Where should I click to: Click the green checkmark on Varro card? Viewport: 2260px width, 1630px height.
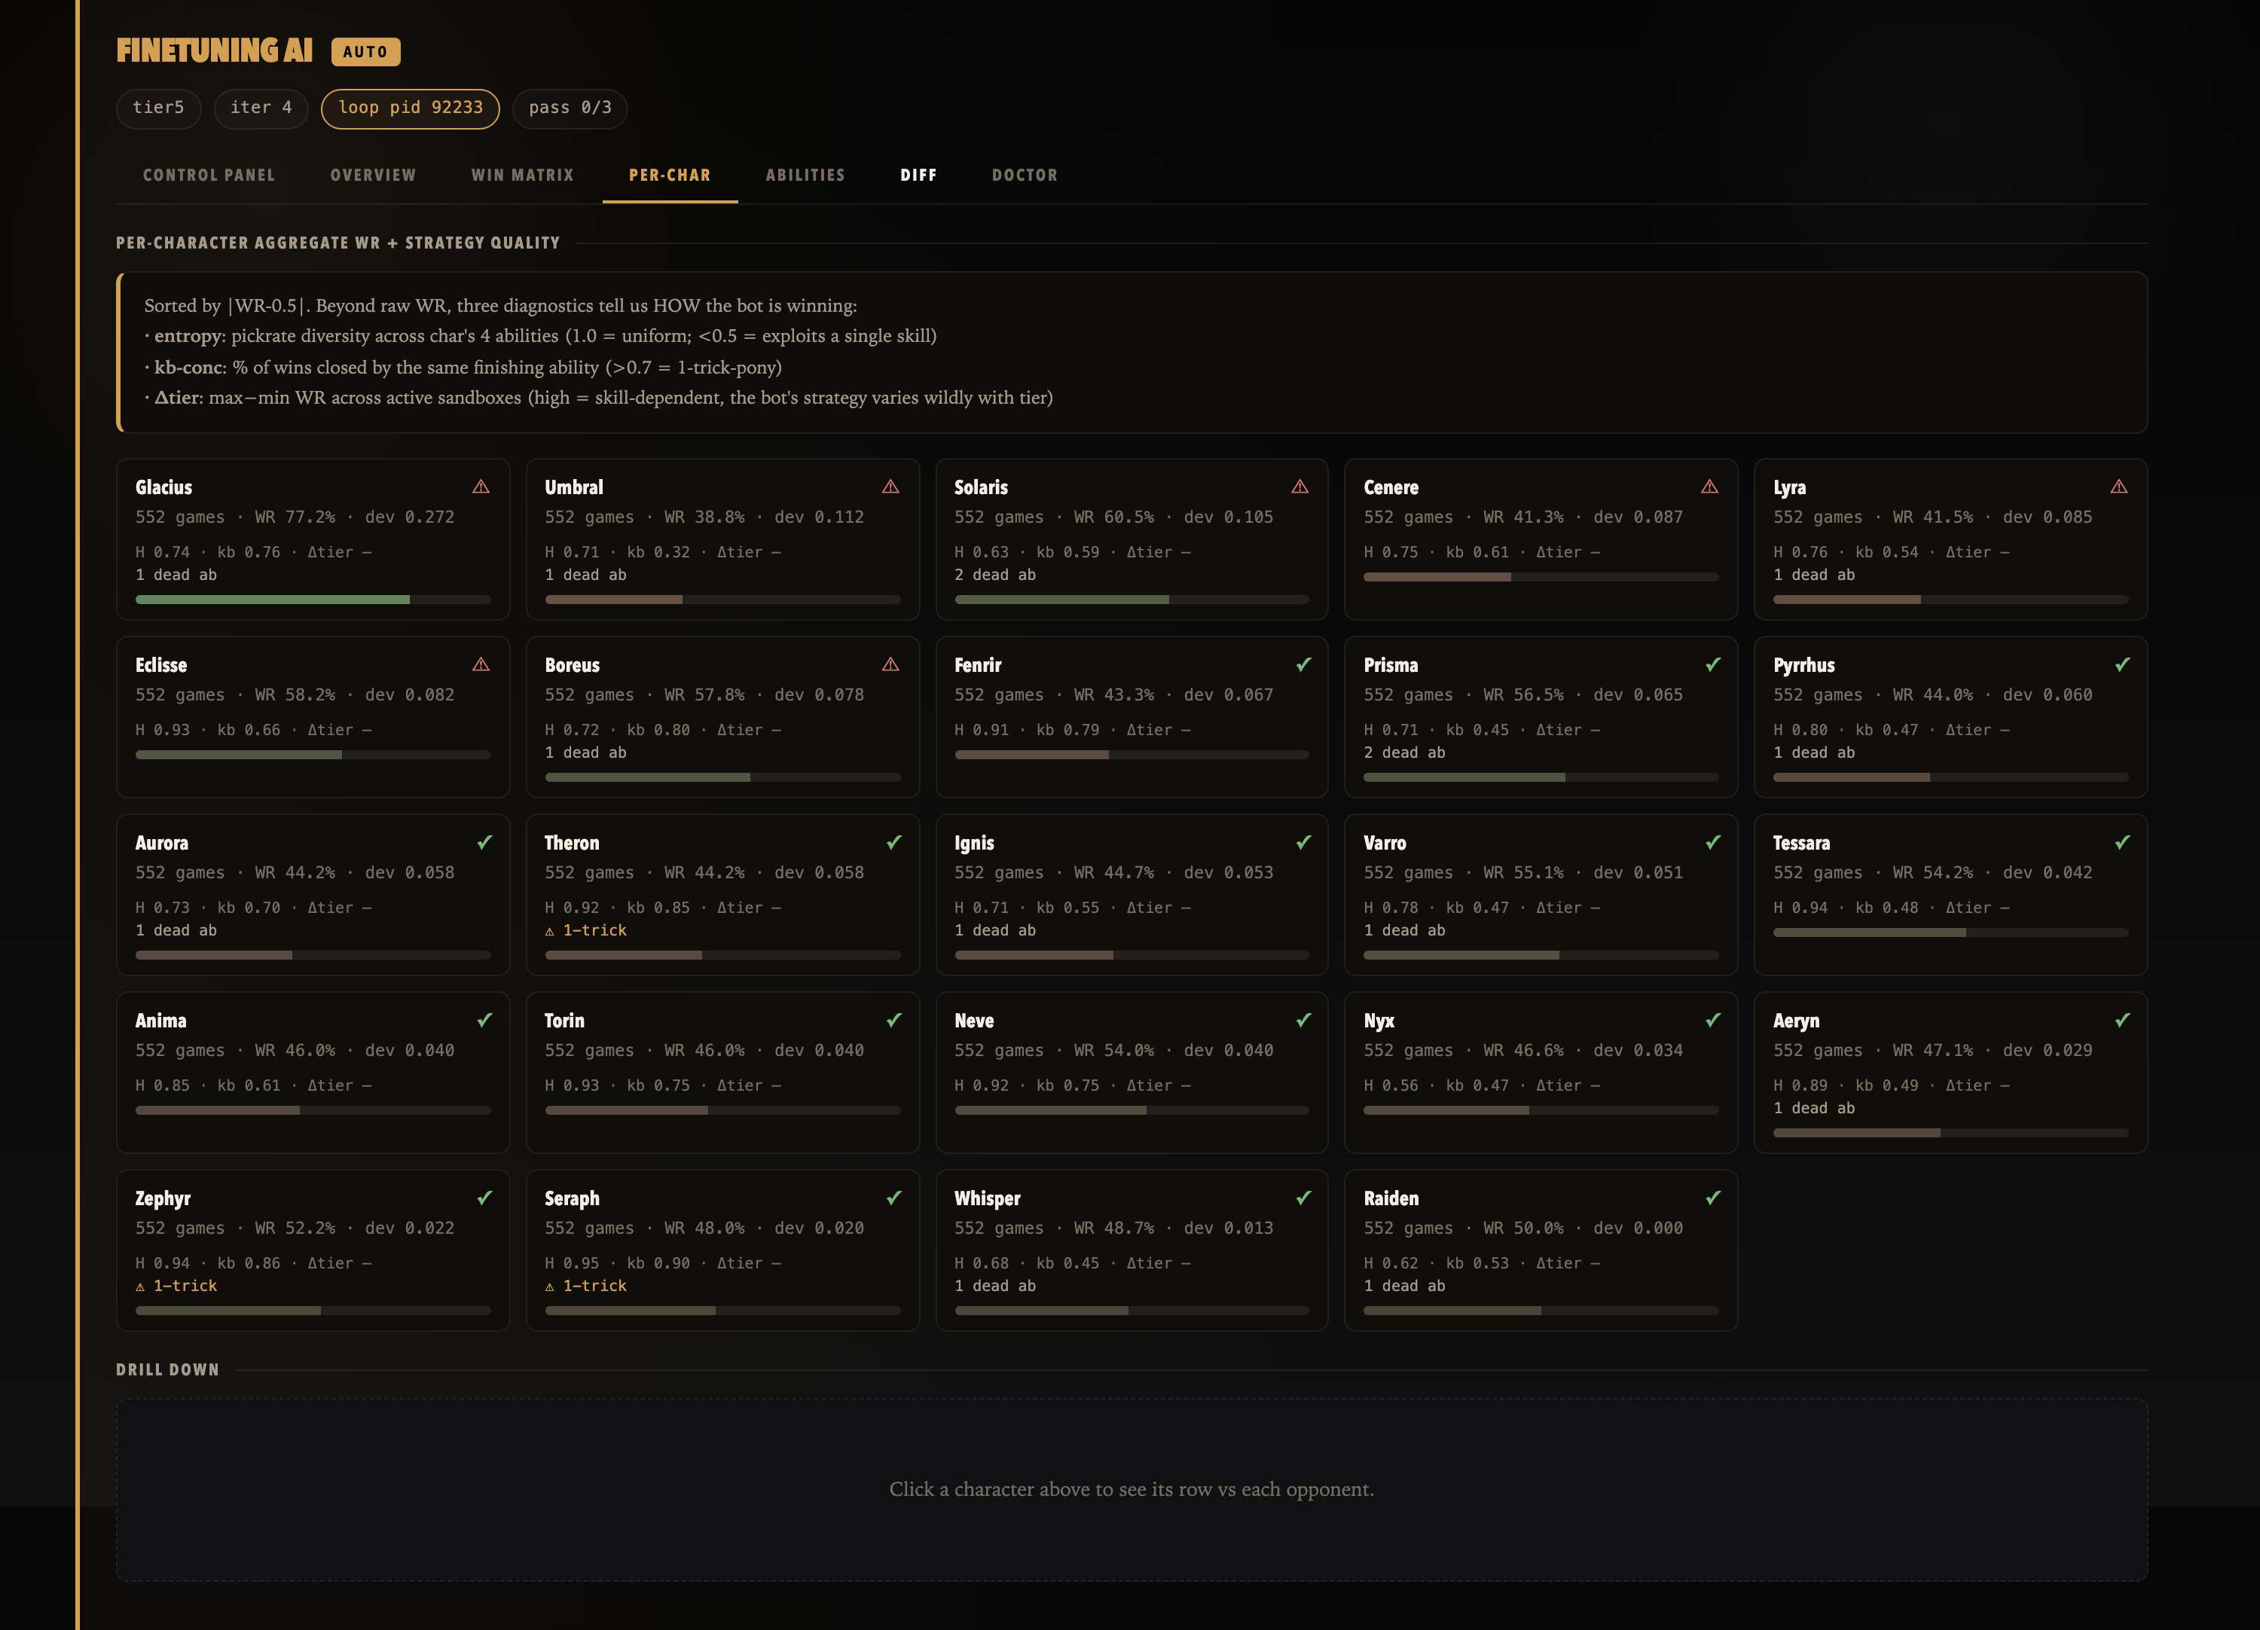1713,842
